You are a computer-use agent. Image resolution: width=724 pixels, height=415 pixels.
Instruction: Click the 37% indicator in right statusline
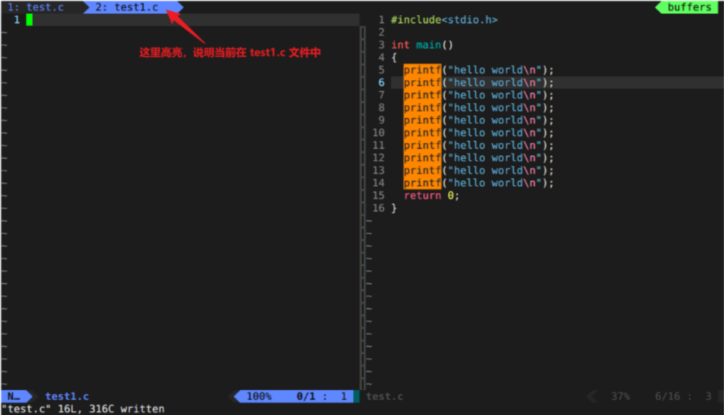pyautogui.click(x=621, y=396)
